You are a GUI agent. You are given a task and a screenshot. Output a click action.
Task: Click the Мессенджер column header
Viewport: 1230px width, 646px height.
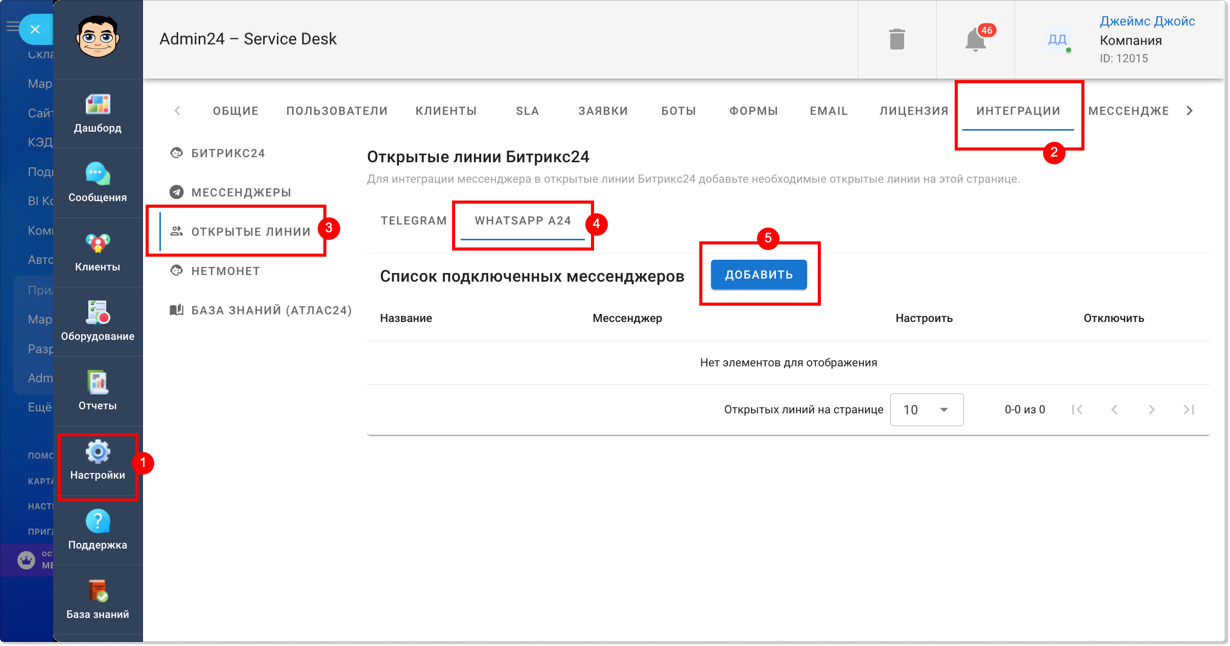[627, 318]
